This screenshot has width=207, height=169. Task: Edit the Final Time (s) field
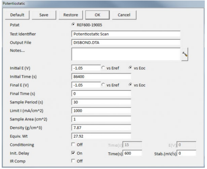pos(101,93)
